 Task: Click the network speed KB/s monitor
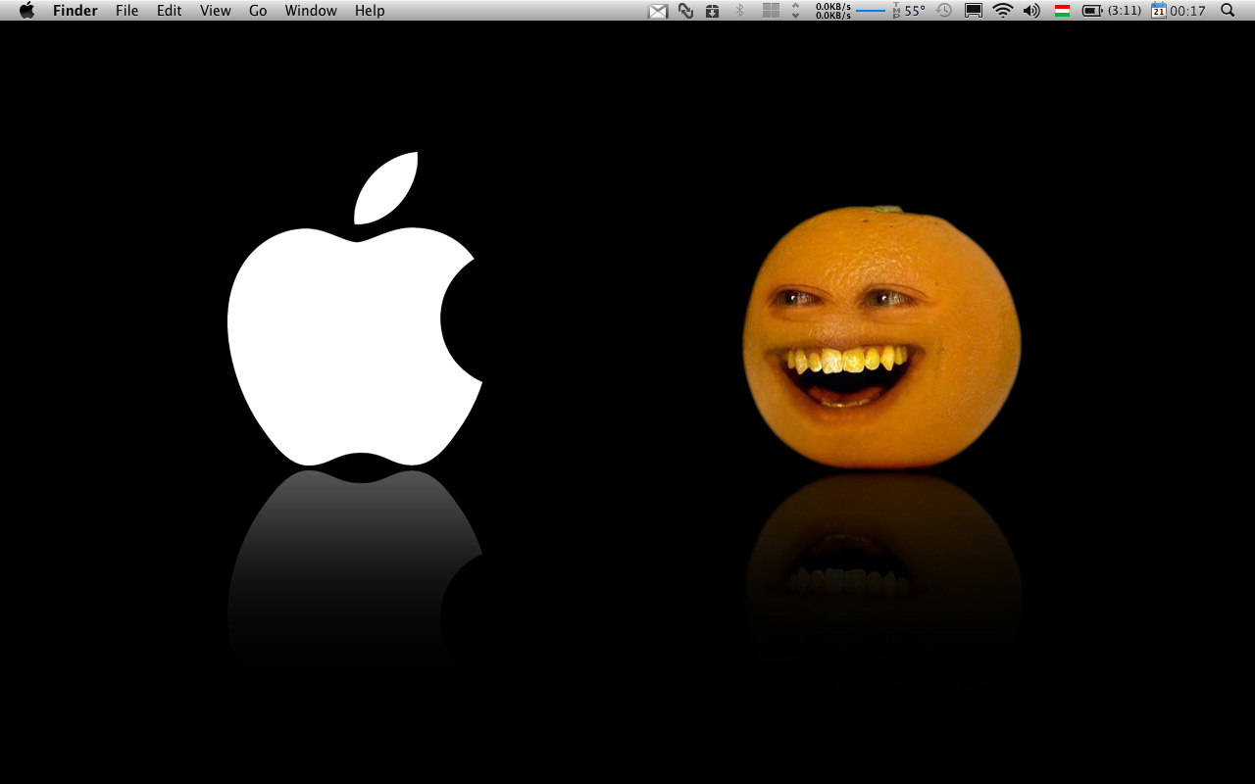click(x=832, y=11)
